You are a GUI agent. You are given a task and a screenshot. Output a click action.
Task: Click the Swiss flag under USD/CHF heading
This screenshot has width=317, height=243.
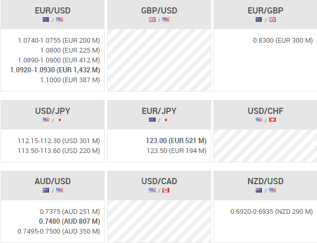pos(272,120)
